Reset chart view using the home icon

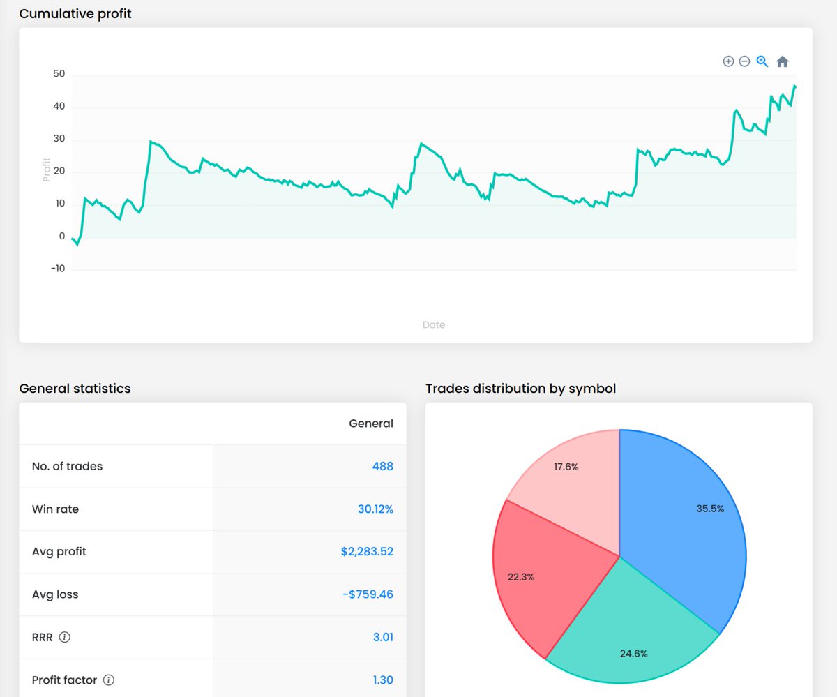pyautogui.click(x=782, y=61)
